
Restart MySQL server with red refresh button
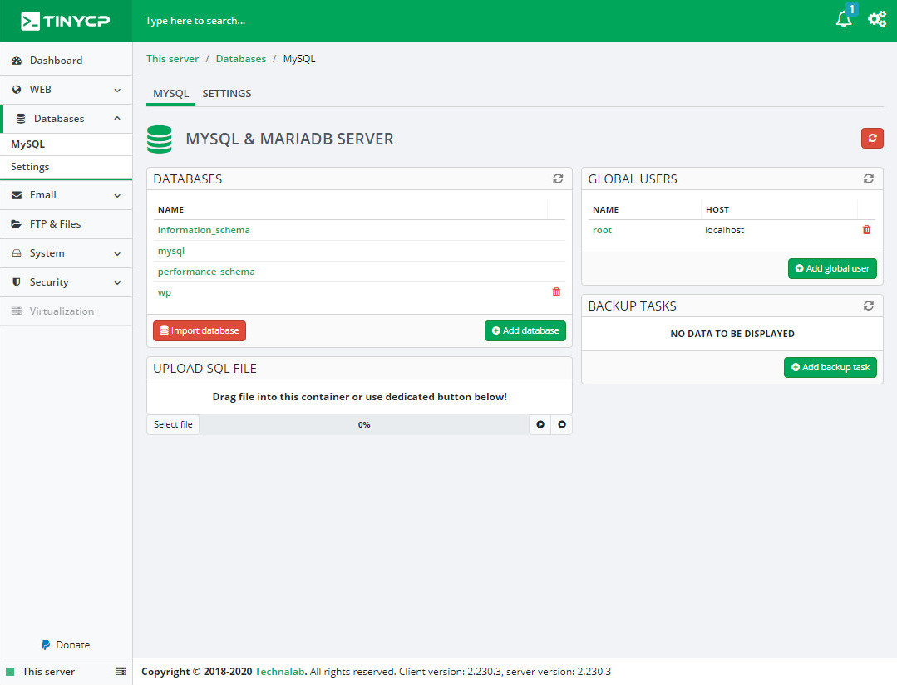click(872, 139)
